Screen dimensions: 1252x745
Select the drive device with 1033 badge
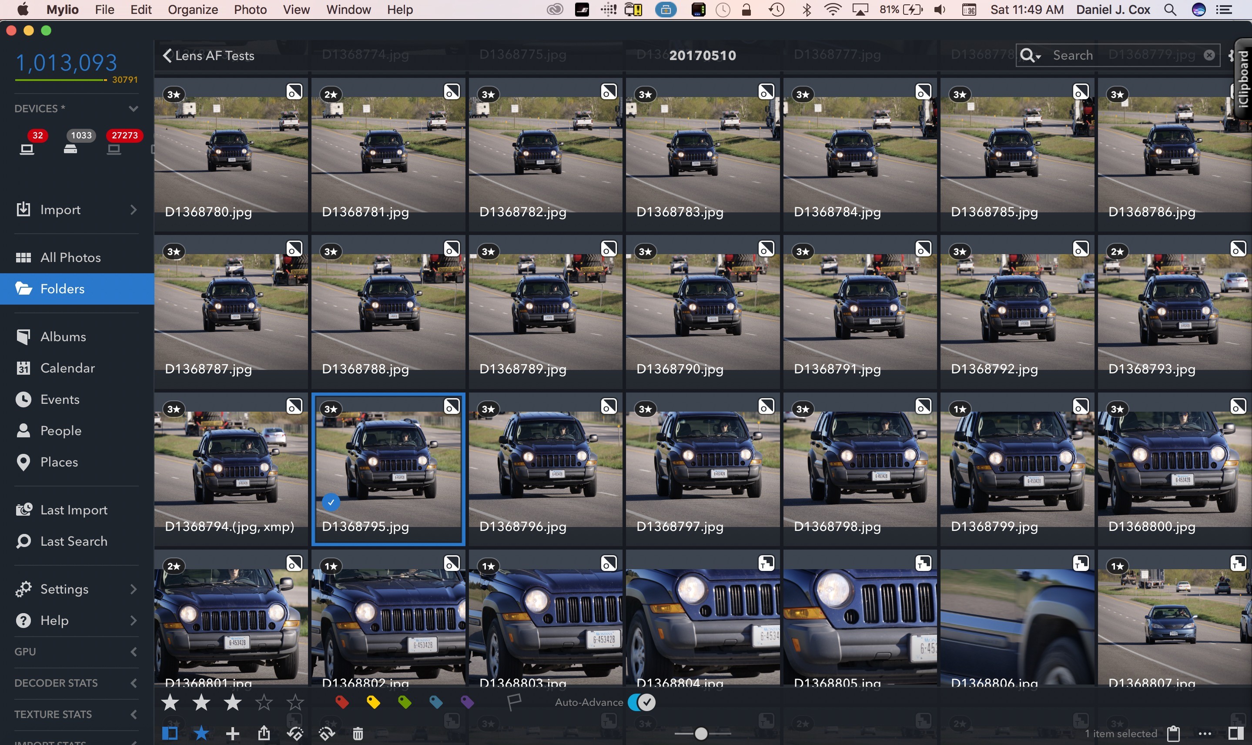70,149
